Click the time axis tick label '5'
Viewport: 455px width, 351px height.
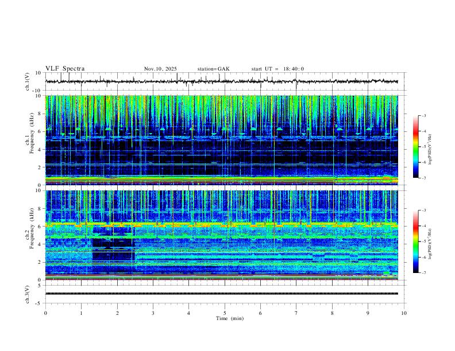225,313
